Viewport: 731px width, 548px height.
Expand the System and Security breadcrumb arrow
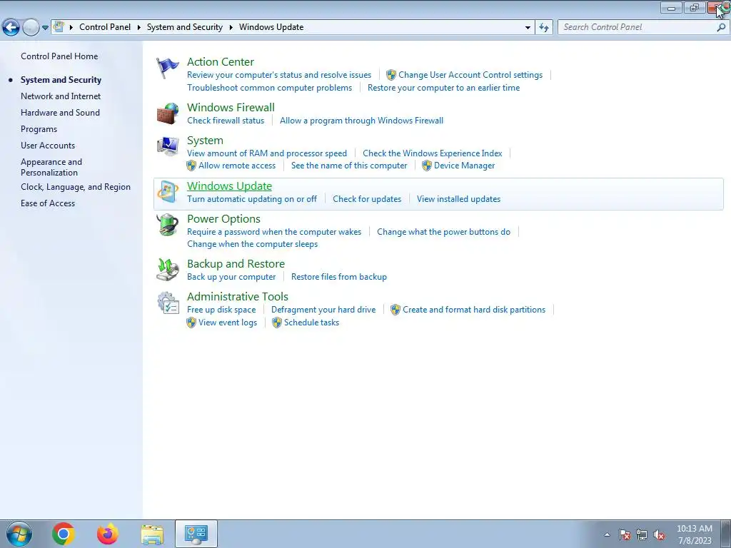(x=231, y=28)
